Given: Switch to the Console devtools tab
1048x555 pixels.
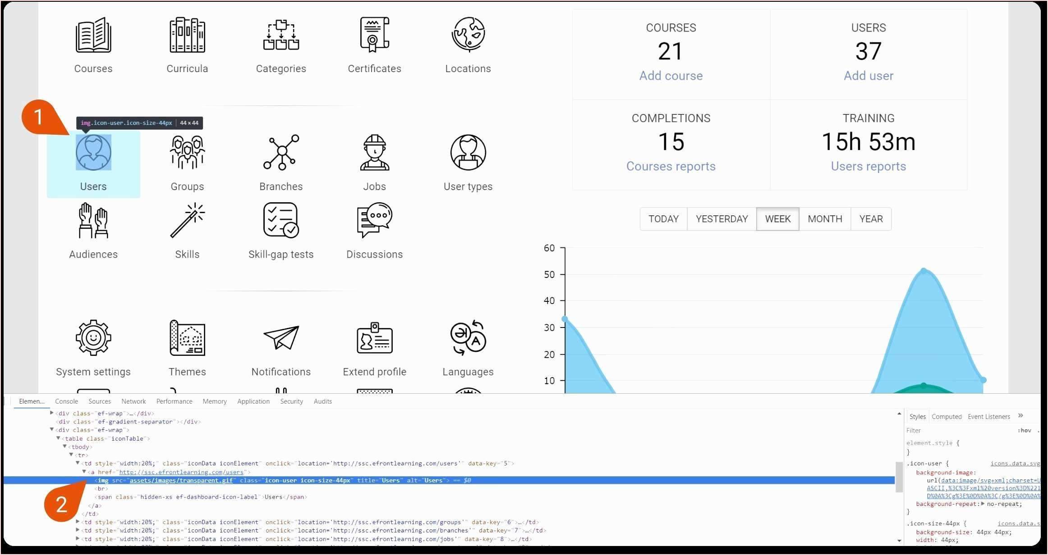Looking at the screenshot, I should click(66, 401).
